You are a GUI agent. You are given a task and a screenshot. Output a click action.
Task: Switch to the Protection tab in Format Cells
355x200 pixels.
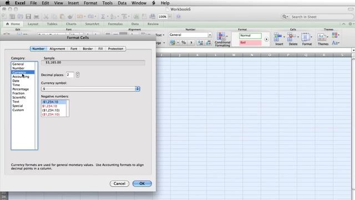click(x=115, y=49)
